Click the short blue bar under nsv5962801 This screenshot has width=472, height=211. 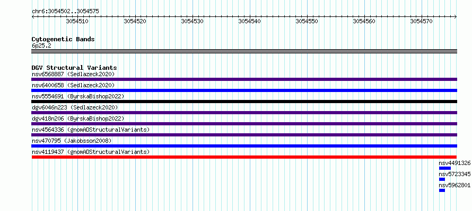[442, 190]
